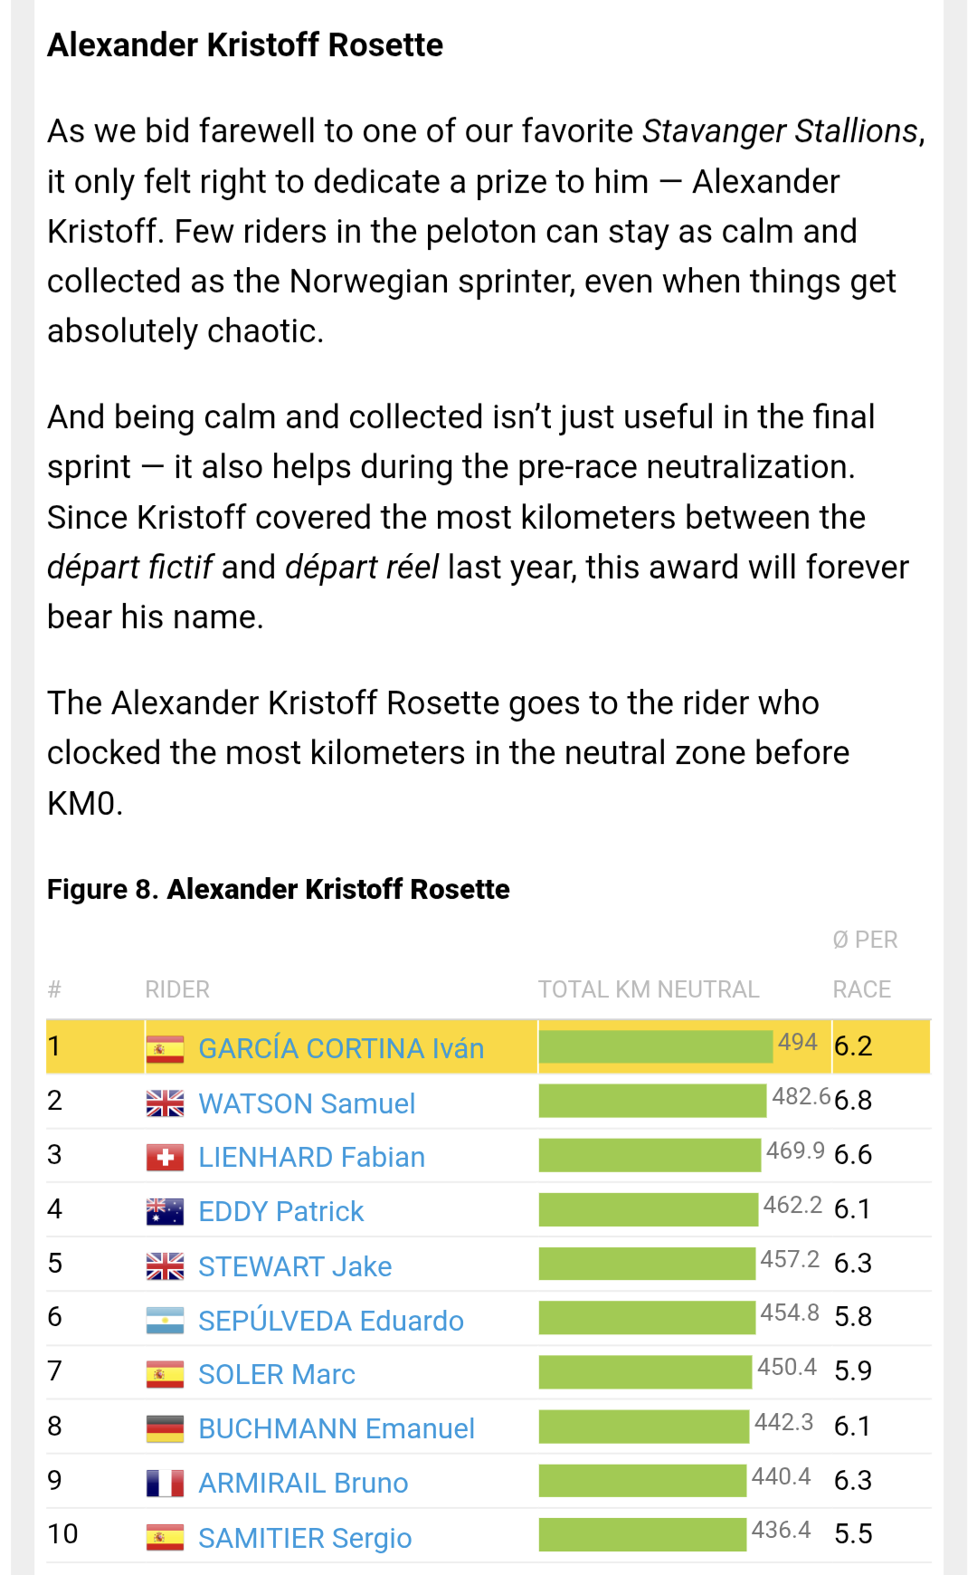977x1575 pixels.
Task: Click the Argentine flag beside Sepúlveda Eduardo
Action: click(x=165, y=1321)
